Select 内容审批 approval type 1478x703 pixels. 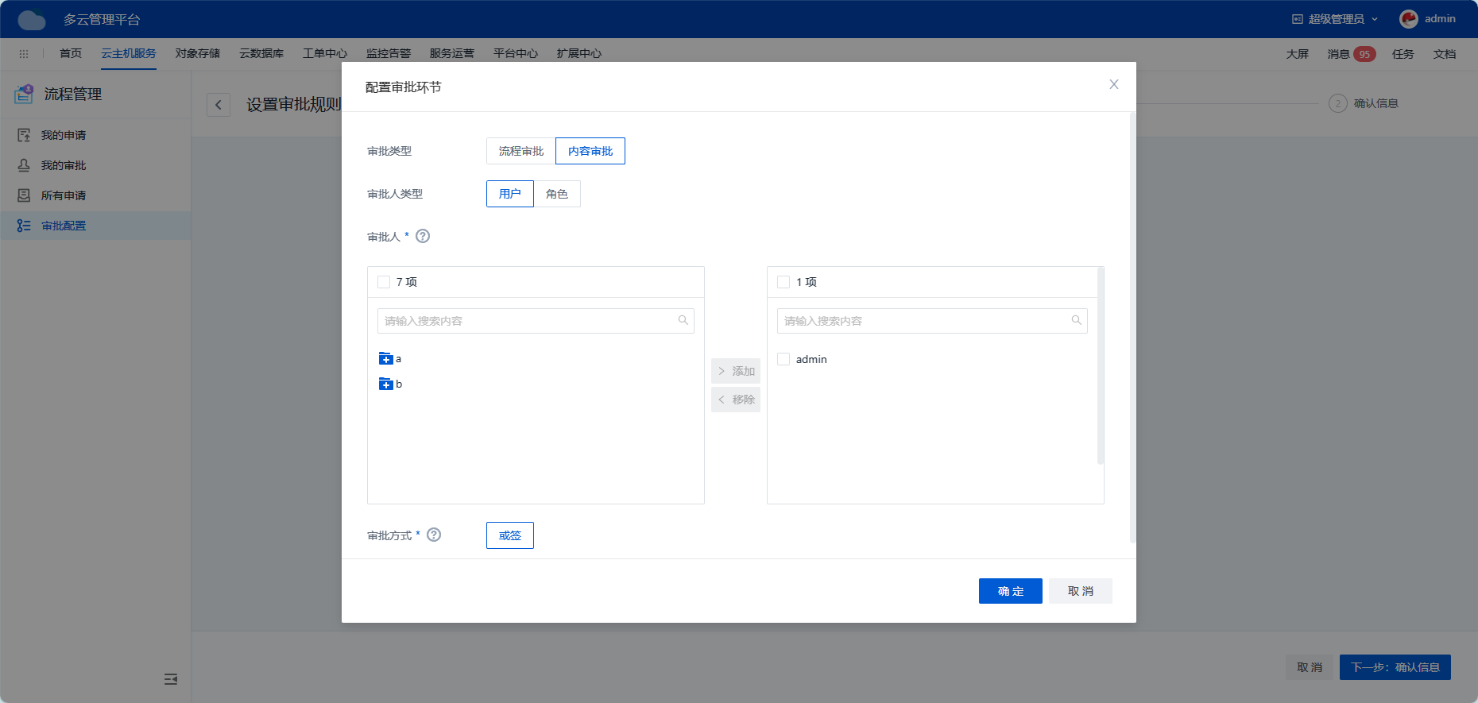pyautogui.click(x=590, y=151)
